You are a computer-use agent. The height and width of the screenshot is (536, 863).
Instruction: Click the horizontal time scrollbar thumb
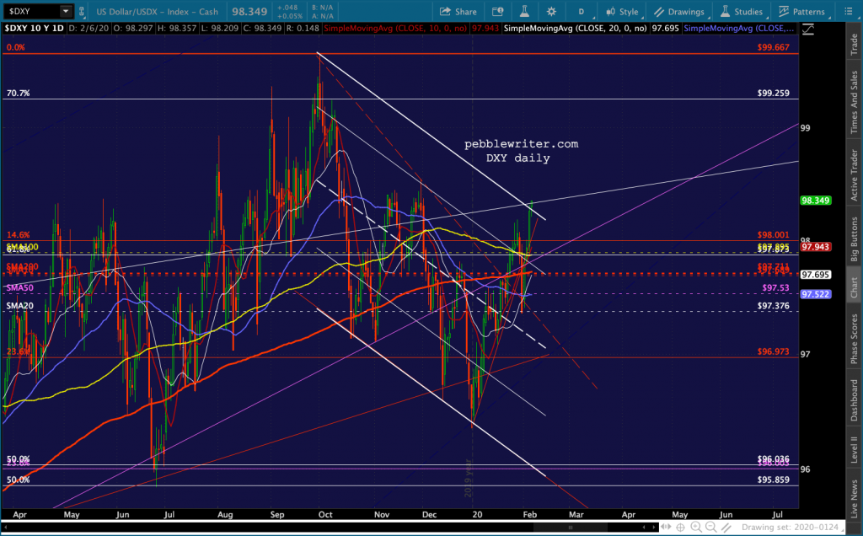571,528
